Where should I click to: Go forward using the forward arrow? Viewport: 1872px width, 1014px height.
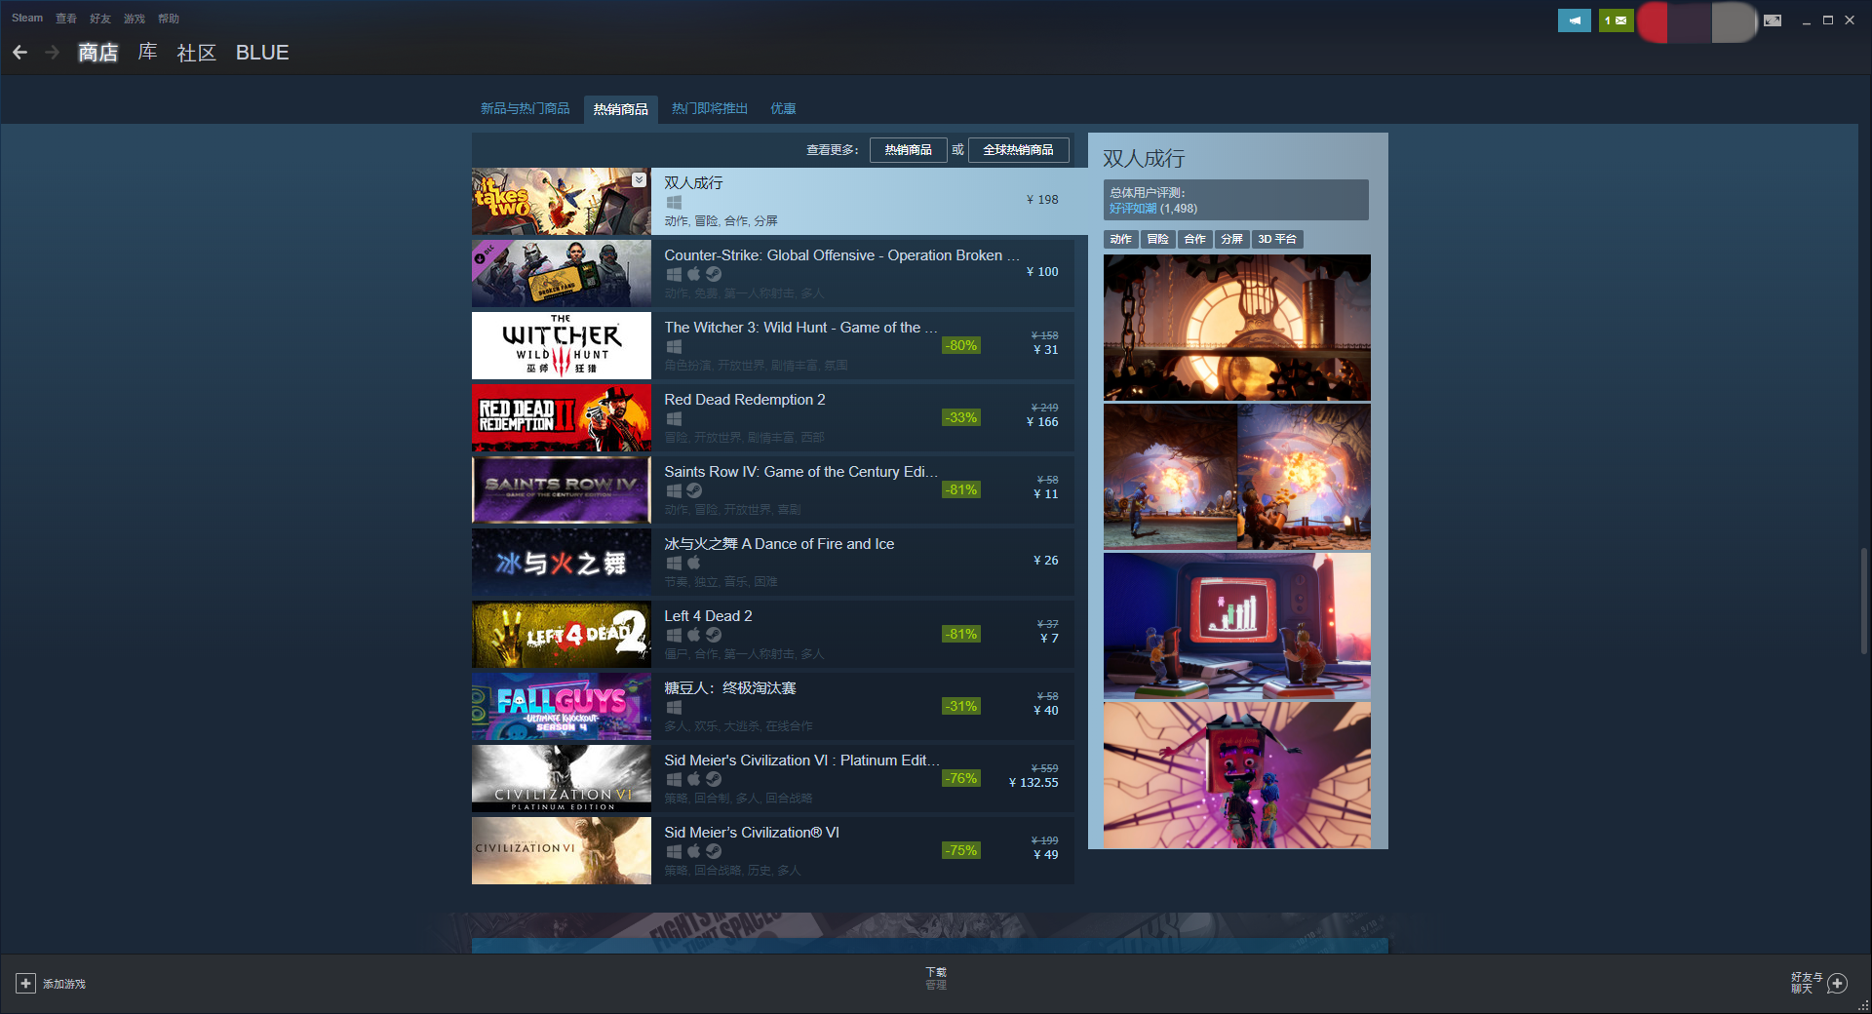(x=53, y=53)
